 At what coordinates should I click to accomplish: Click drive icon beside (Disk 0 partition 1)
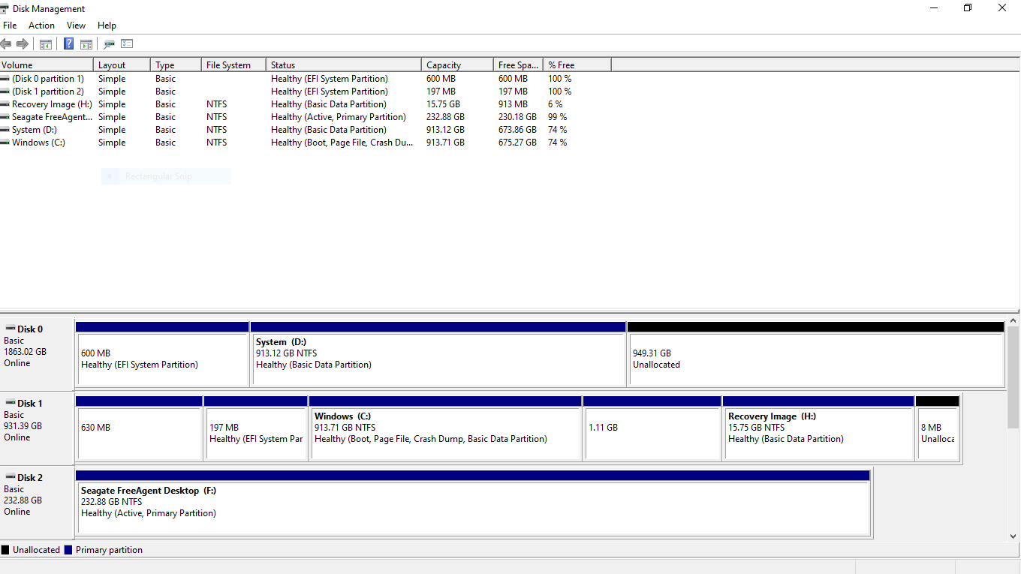click(5, 79)
